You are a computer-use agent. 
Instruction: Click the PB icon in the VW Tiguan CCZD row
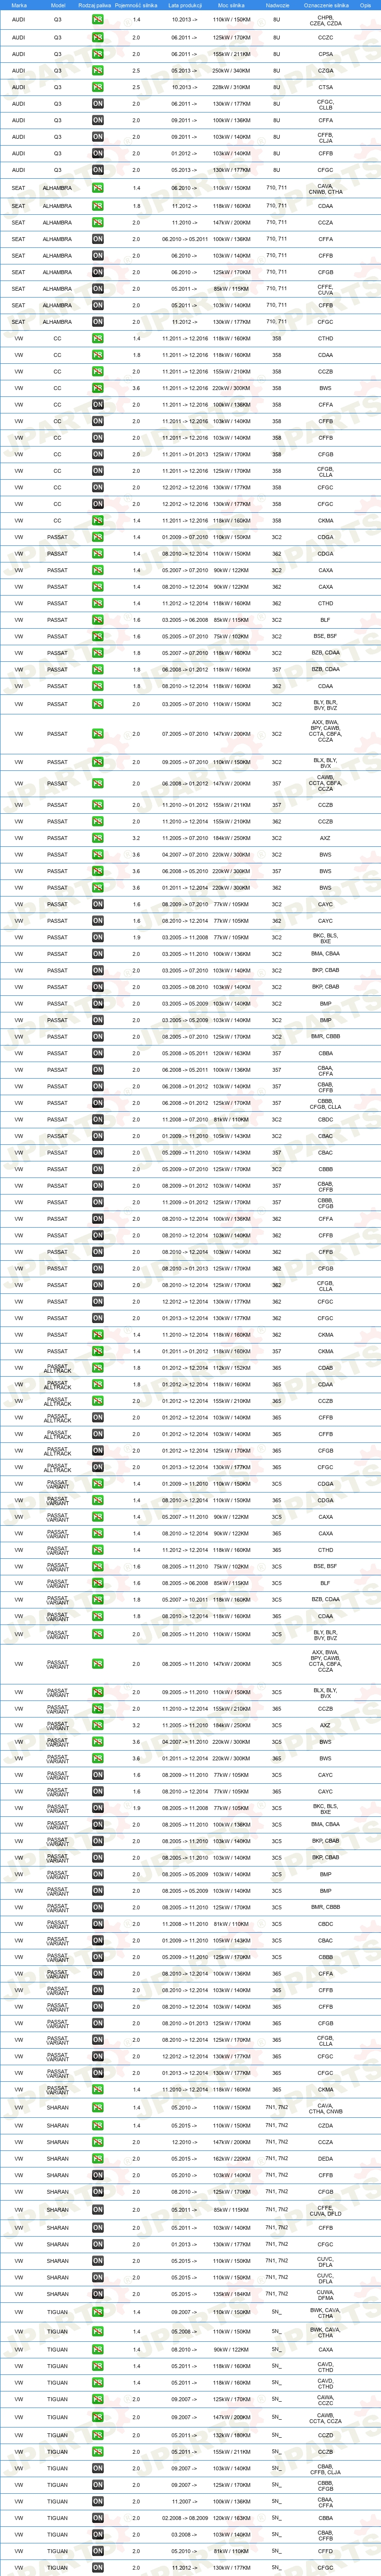[x=98, y=2435]
